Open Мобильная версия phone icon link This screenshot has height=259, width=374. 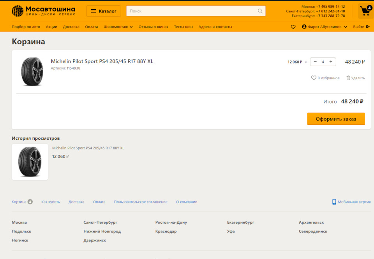pyautogui.click(x=334, y=202)
